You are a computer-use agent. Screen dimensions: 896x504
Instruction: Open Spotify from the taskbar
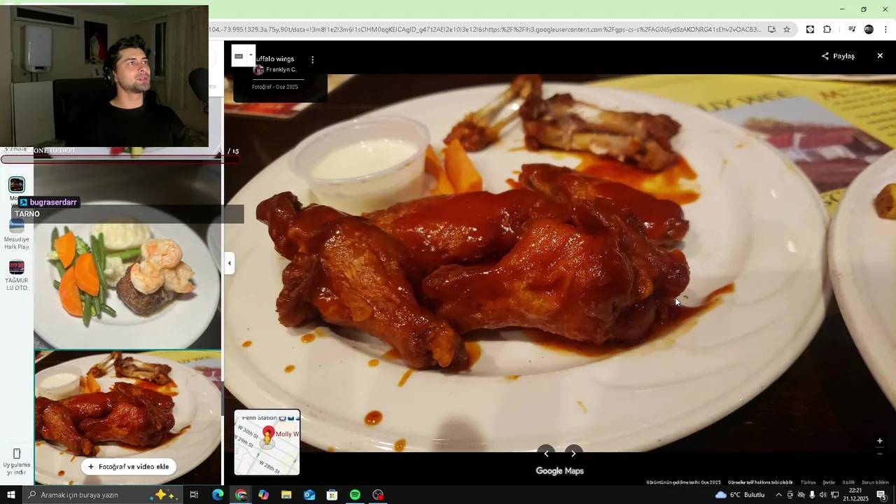[x=355, y=495]
